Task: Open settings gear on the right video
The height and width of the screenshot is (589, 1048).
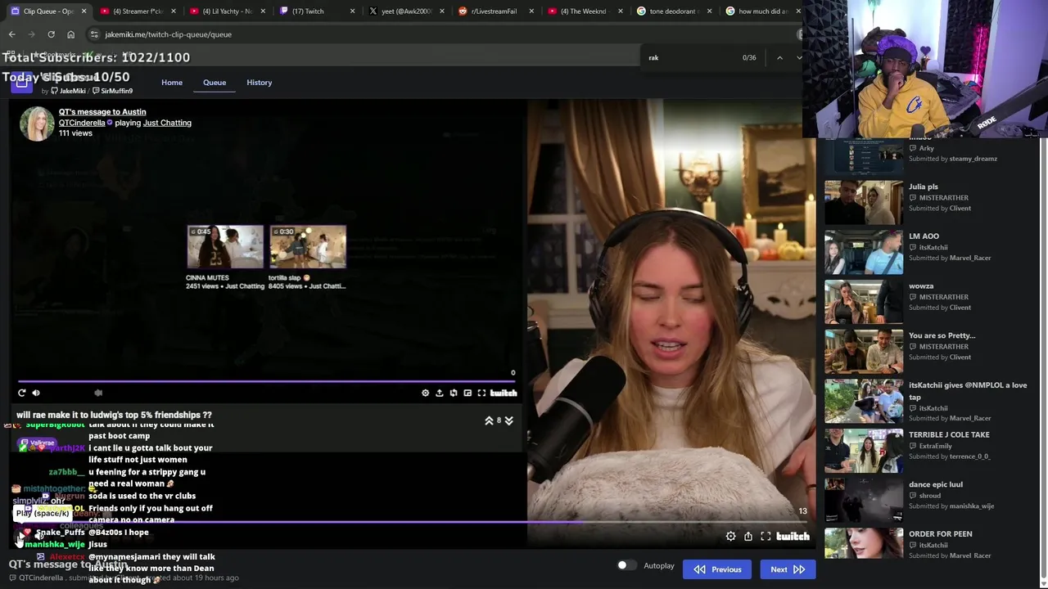Action: (x=730, y=537)
